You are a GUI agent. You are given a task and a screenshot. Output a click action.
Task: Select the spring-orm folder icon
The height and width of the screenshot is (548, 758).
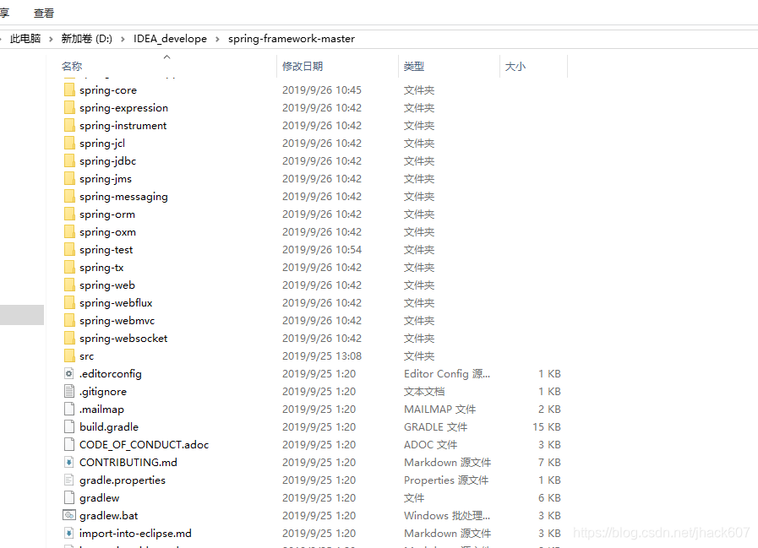69,214
